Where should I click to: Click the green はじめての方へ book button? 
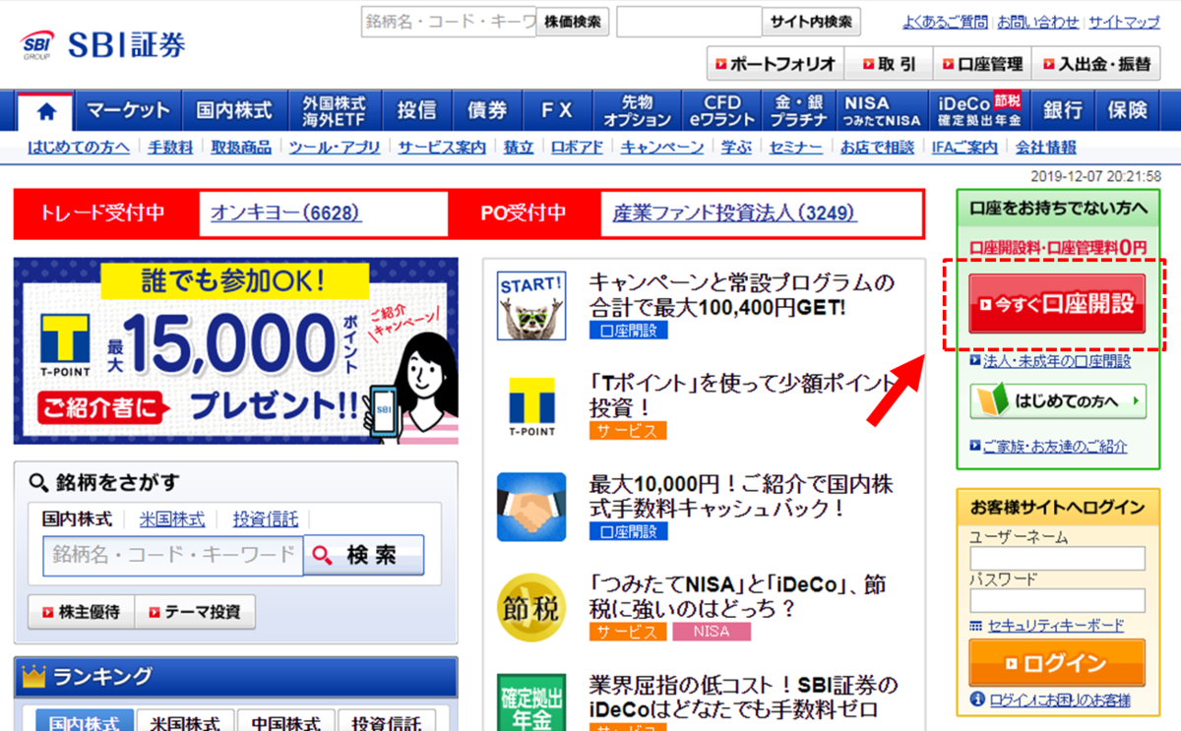click(x=1058, y=401)
